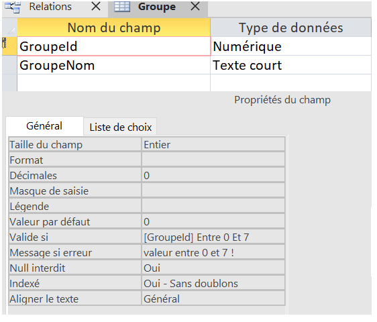Close the Groupe table tab
Screen dimensions: 377x322
coord(195,7)
